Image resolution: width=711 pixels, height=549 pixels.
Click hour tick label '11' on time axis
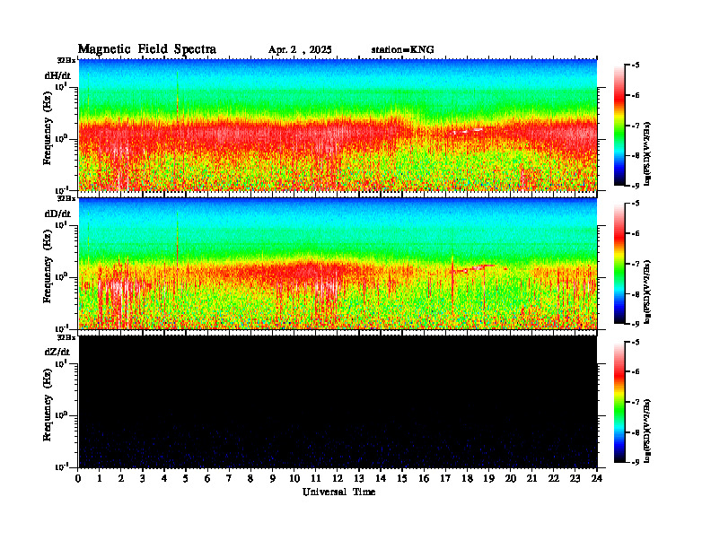pyautogui.click(x=316, y=478)
